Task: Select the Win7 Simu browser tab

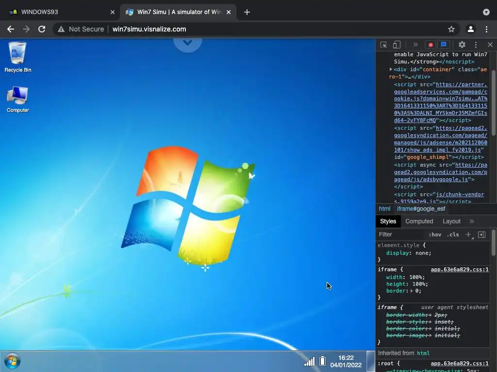Action: coord(178,12)
